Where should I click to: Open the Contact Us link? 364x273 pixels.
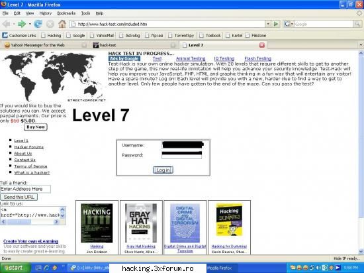click(25, 160)
